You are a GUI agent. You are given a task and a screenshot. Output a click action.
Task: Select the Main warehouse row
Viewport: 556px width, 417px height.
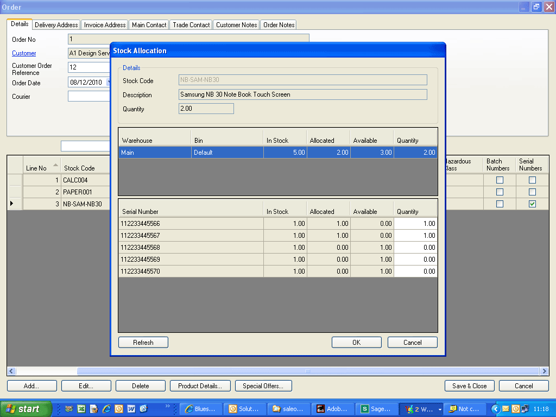[x=277, y=153]
